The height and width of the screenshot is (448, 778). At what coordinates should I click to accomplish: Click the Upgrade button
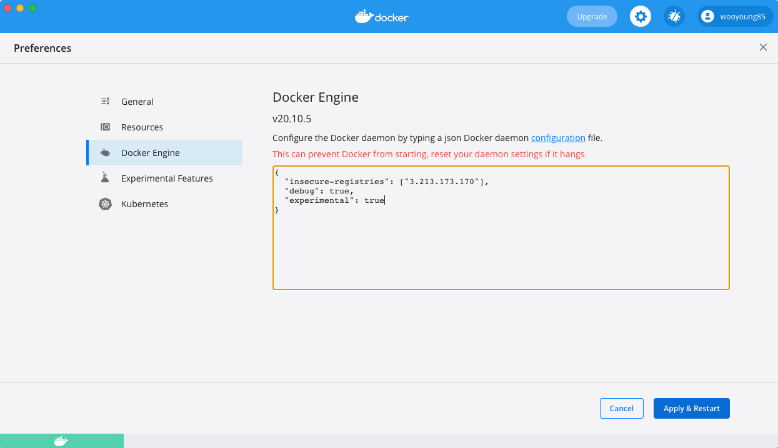point(592,17)
